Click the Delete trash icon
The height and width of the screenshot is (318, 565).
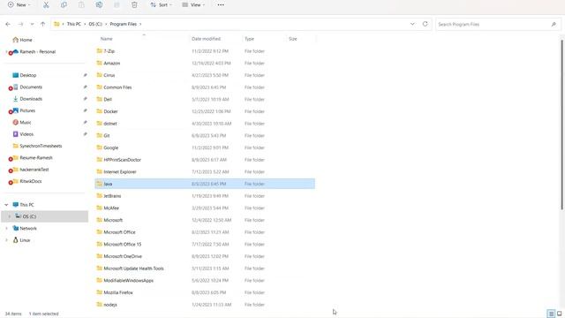tap(134, 4)
